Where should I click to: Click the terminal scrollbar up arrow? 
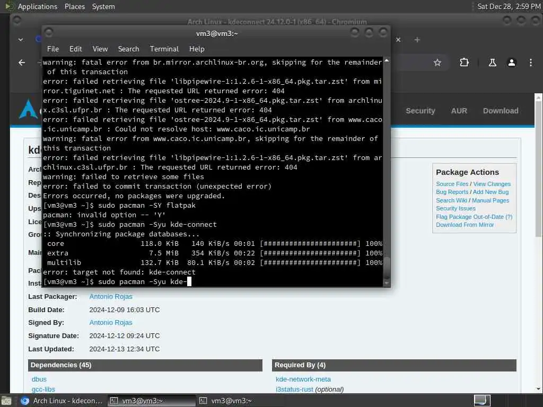(x=387, y=60)
